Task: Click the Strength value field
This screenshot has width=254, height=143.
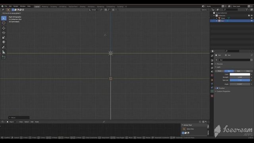Action: pyautogui.click(x=240, y=77)
